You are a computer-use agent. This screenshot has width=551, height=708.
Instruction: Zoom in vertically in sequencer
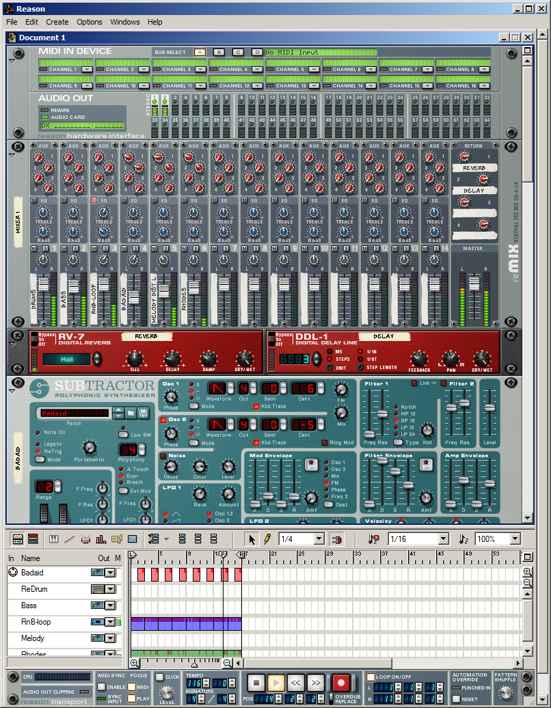point(527,571)
